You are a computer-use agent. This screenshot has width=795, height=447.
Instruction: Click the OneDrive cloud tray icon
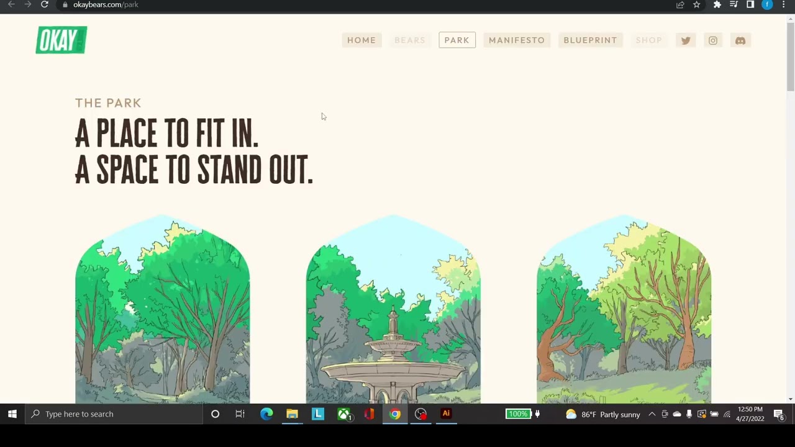click(677, 414)
